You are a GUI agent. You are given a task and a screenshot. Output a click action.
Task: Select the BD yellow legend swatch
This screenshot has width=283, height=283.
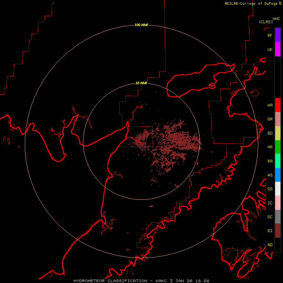278,133
